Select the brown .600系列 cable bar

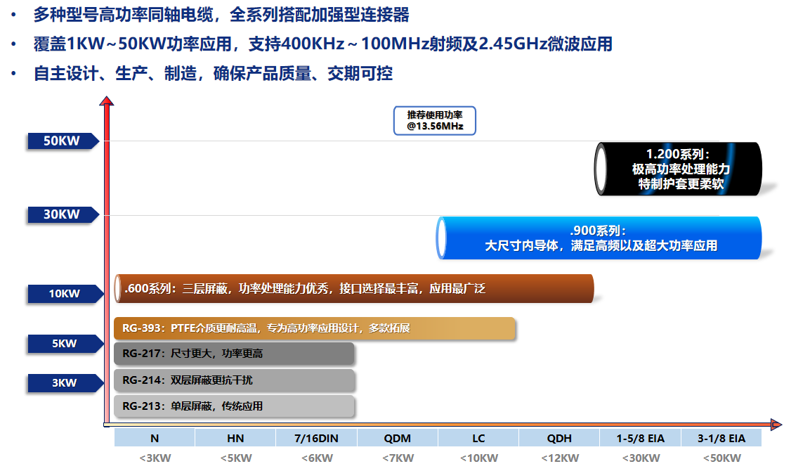354,288
